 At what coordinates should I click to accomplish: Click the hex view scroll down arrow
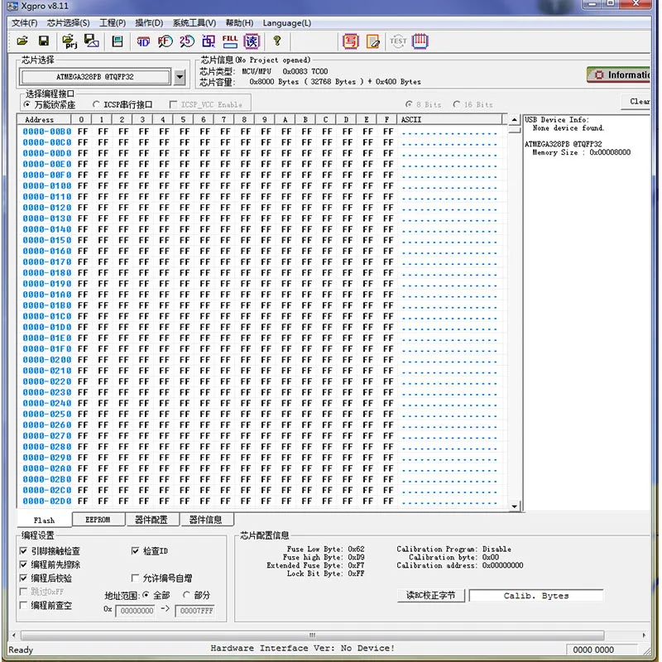point(514,506)
